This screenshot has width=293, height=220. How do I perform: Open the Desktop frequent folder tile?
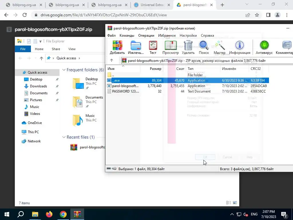pyautogui.click(x=88, y=83)
